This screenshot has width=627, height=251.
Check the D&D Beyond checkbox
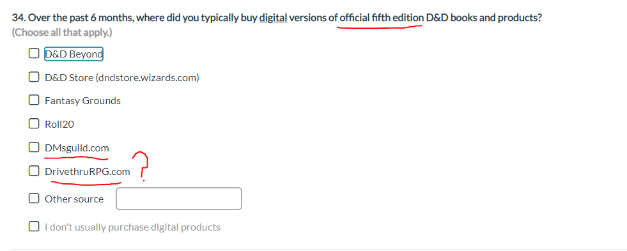[x=34, y=53]
